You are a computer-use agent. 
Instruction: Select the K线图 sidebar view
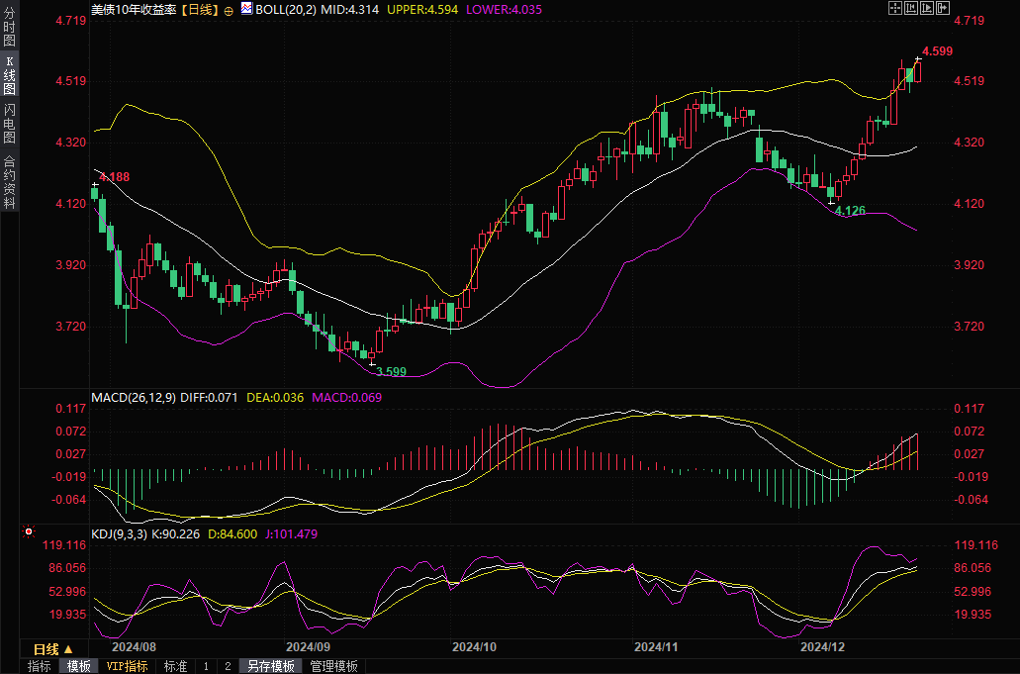click(x=9, y=75)
